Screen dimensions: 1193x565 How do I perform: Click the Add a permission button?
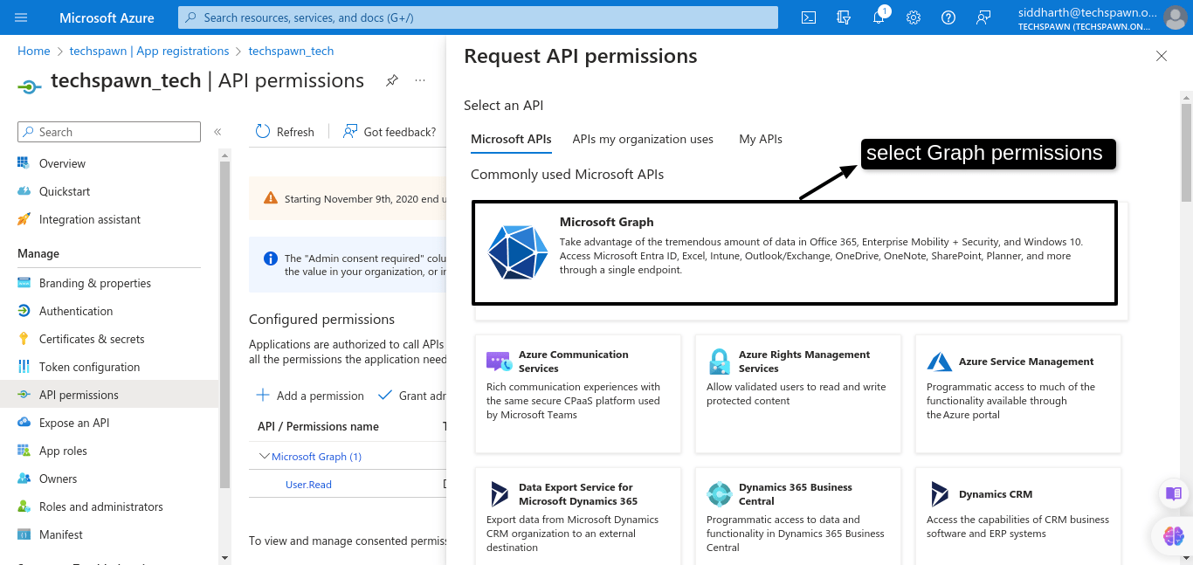[310, 396]
